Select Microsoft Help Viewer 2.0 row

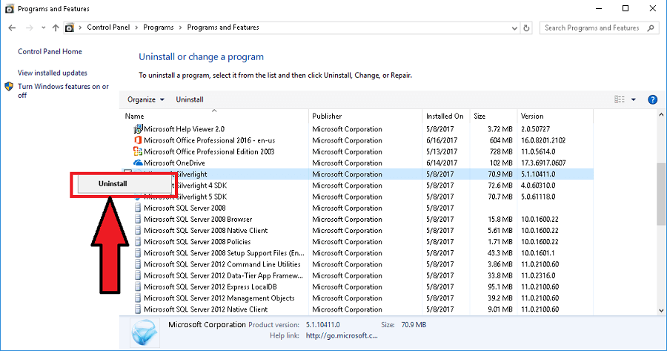pos(357,129)
